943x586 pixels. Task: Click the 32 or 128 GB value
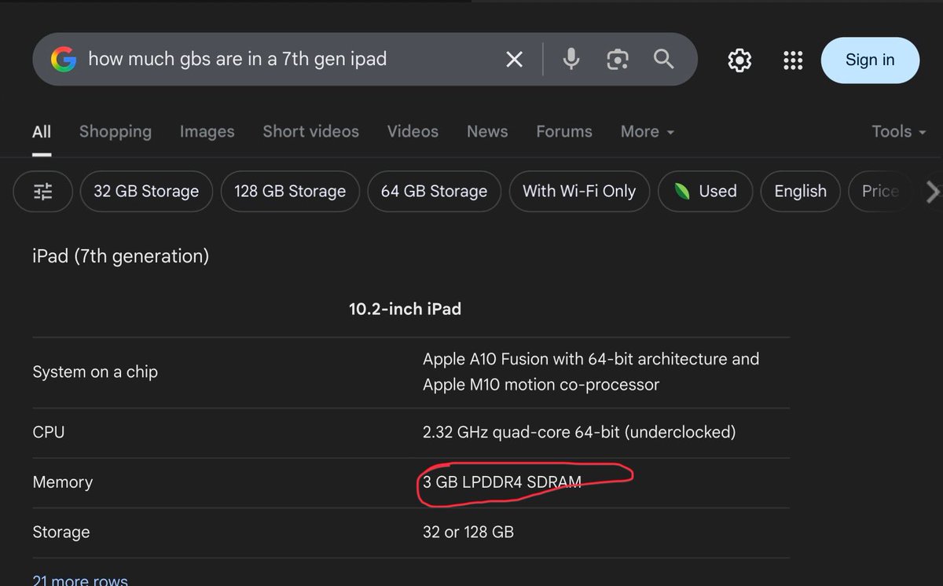pyautogui.click(x=468, y=532)
